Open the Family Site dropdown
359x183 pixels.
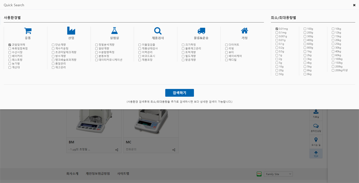tap(278, 174)
